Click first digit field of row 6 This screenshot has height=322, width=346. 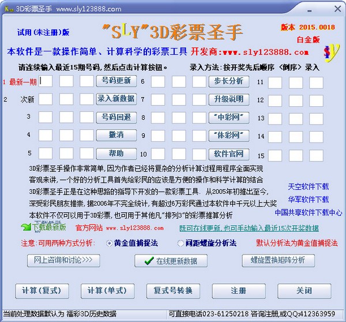[158, 81]
